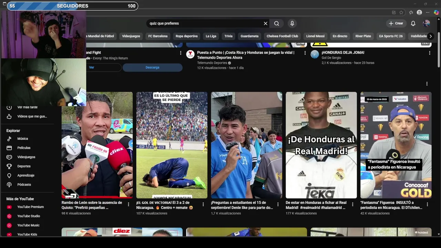
Task: Select Lionel Messi chip
Action: tap(315, 36)
